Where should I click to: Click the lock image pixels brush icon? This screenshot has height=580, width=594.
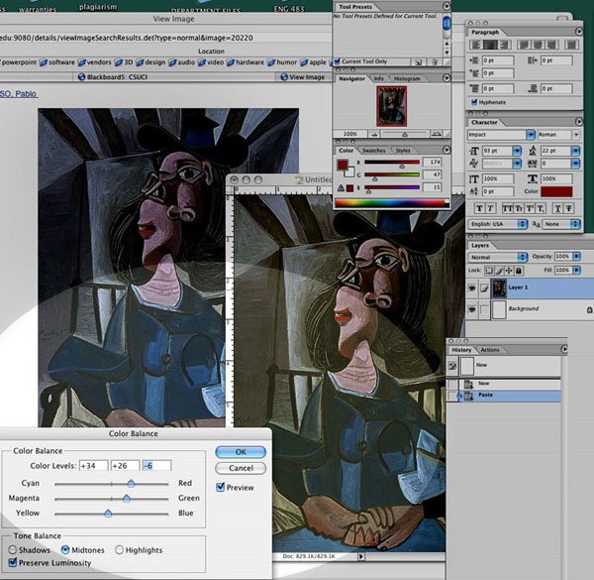(x=499, y=271)
